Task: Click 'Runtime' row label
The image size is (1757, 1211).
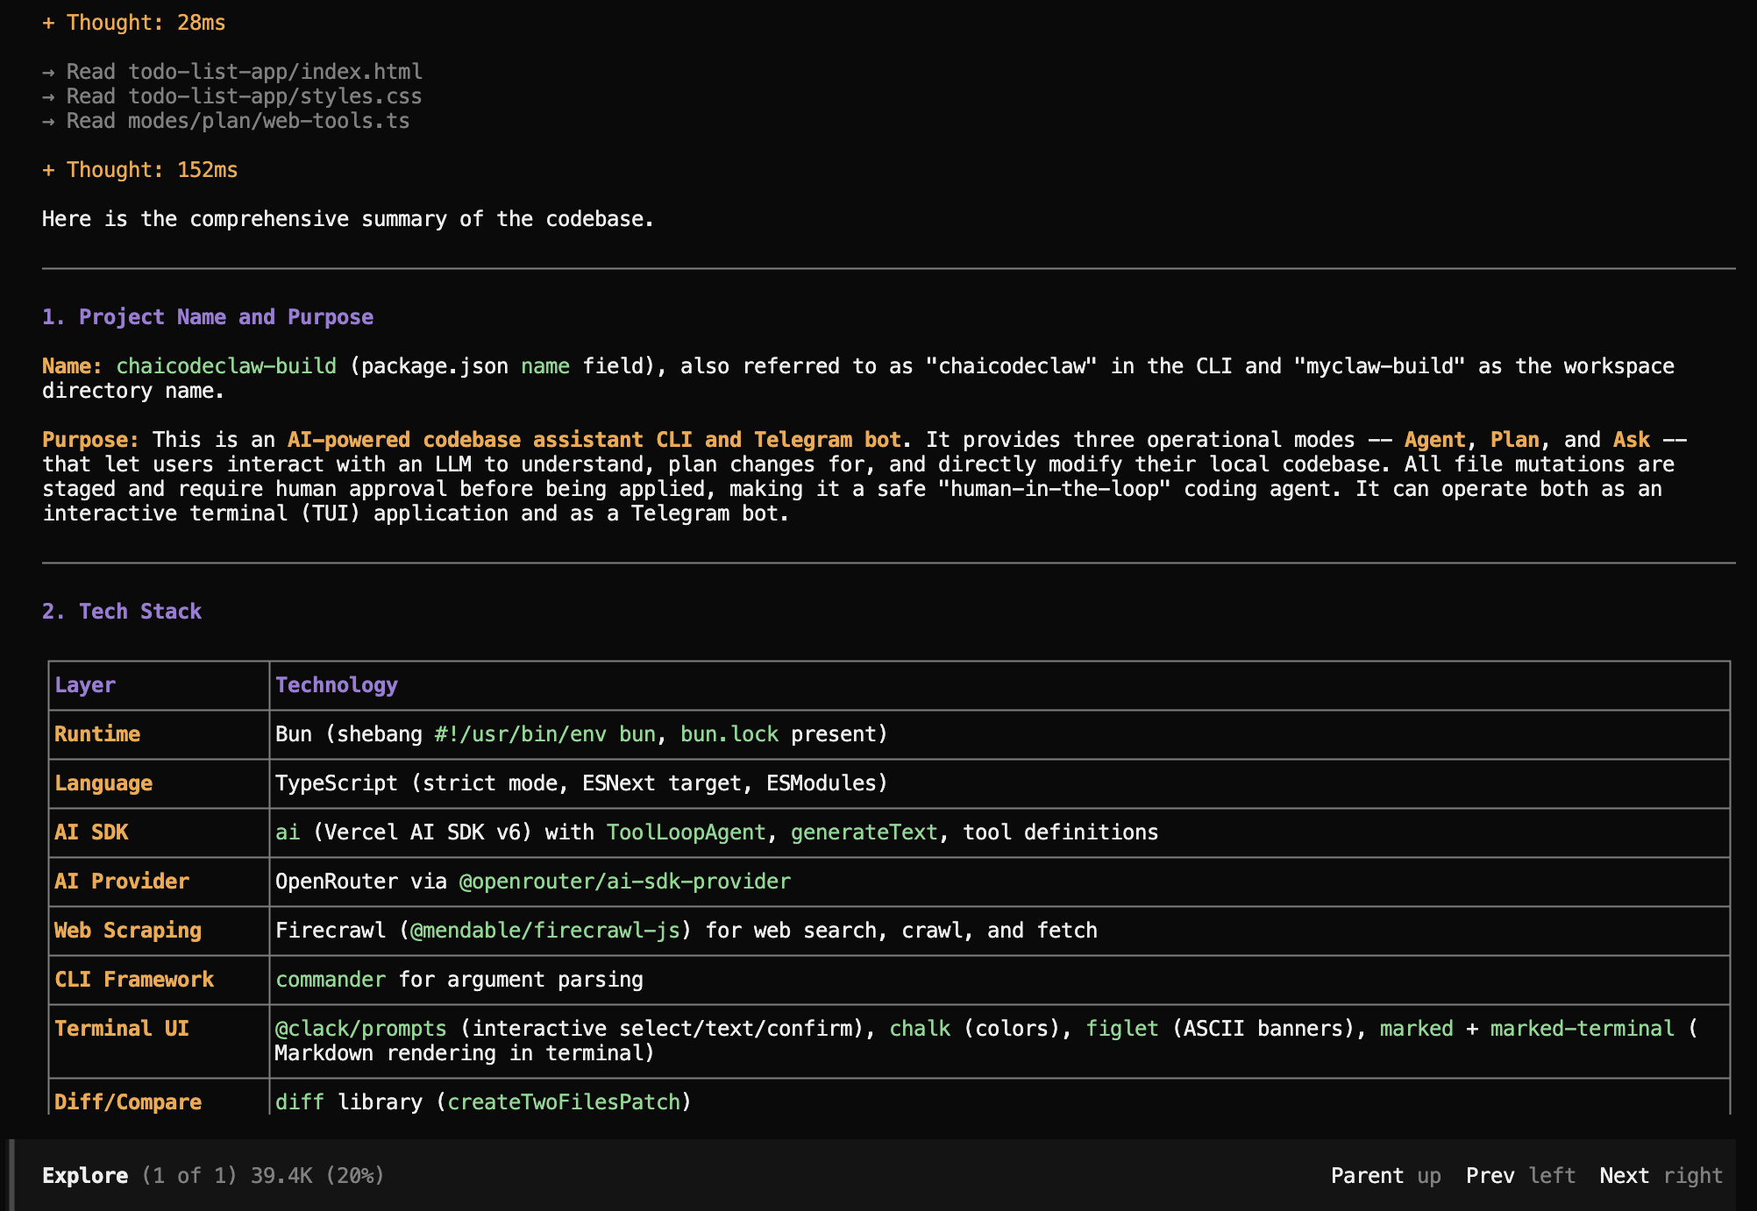Action: [97, 734]
